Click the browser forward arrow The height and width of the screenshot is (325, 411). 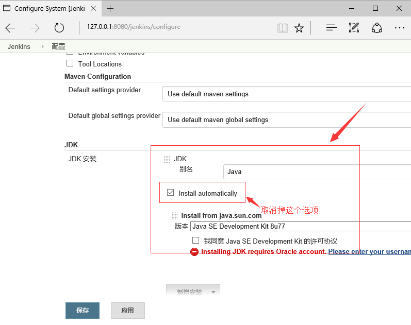tap(35, 28)
